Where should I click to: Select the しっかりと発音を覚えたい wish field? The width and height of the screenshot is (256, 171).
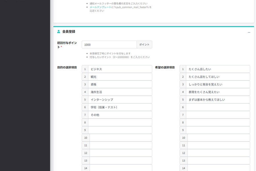pyautogui.click(x=218, y=84)
